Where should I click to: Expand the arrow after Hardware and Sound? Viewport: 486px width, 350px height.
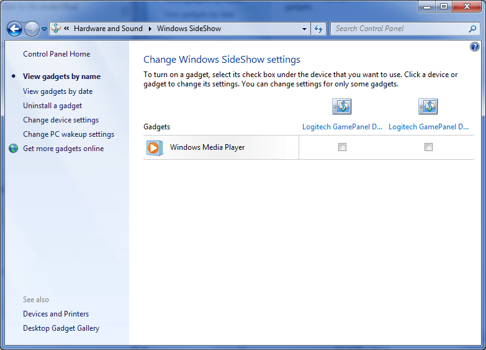pyautogui.click(x=150, y=29)
